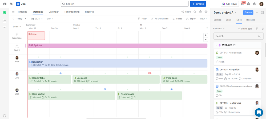The height and width of the screenshot is (119, 266).
Task: Toggle the checkbox on DPT-9 Wireframes card
Action: coord(217,87)
